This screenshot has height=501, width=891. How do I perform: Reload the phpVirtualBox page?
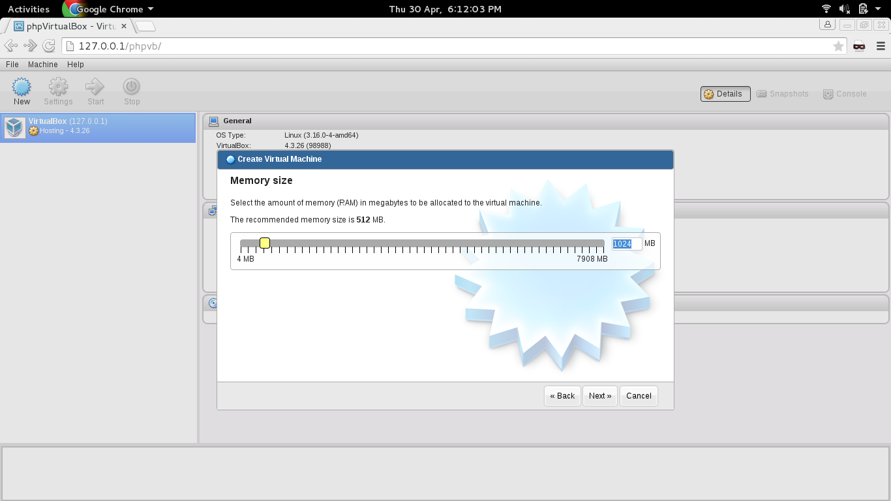49,46
